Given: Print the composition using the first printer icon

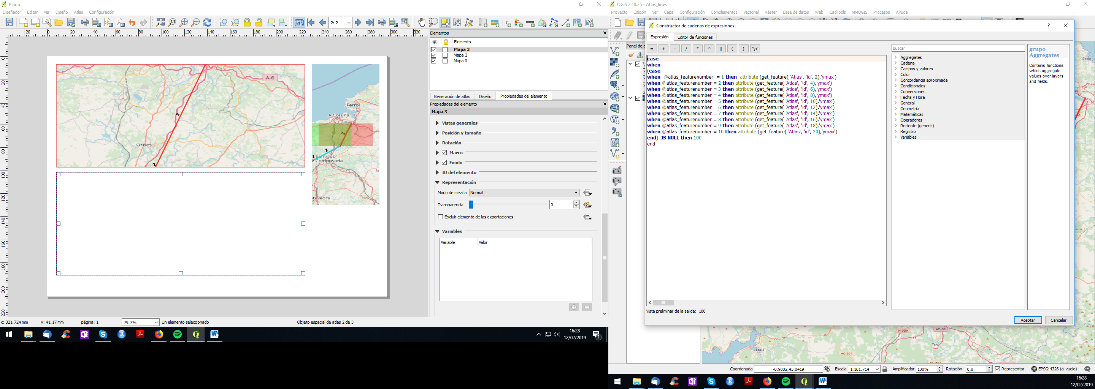Looking at the screenshot, I should point(84,22).
